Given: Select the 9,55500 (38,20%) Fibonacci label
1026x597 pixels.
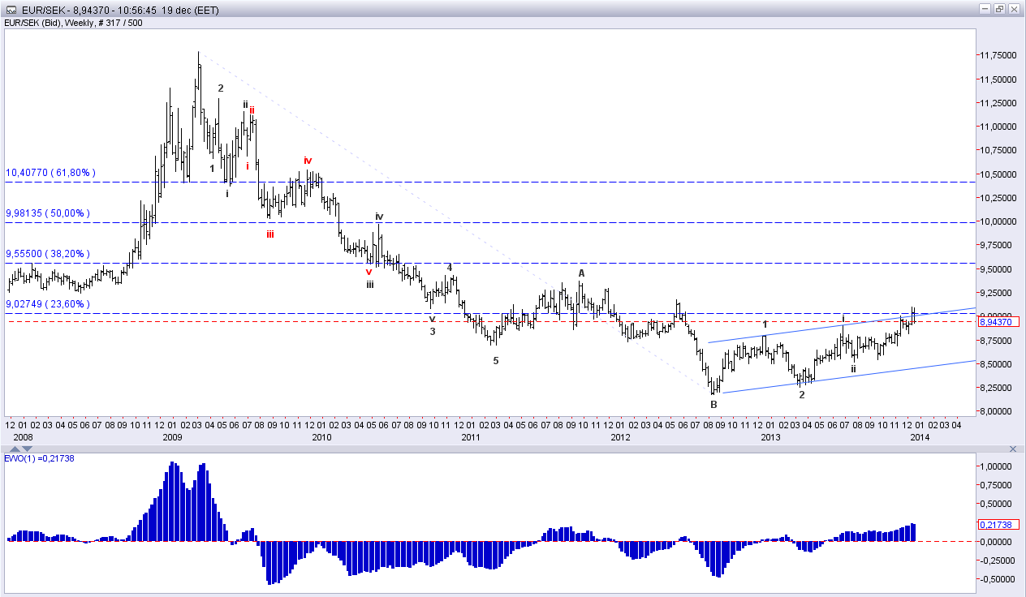Looking at the screenshot, I should [46, 253].
